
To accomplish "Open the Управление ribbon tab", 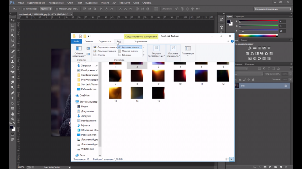I will 141,41.
